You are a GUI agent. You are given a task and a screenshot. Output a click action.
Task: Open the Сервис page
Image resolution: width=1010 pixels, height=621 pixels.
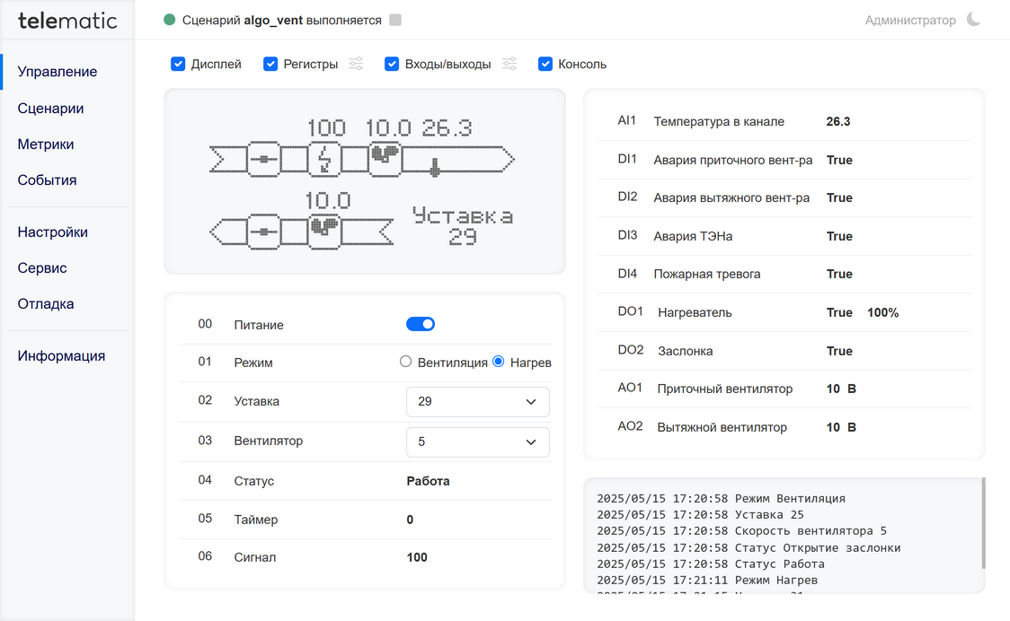tap(42, 267)
